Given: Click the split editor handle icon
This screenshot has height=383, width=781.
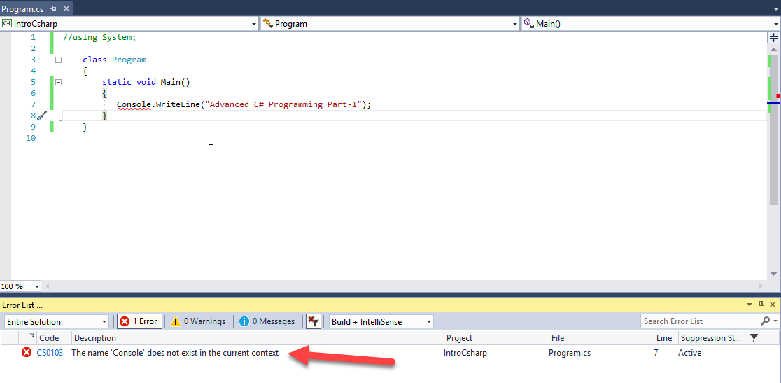Looking at the screenshot, I should 773,37.
